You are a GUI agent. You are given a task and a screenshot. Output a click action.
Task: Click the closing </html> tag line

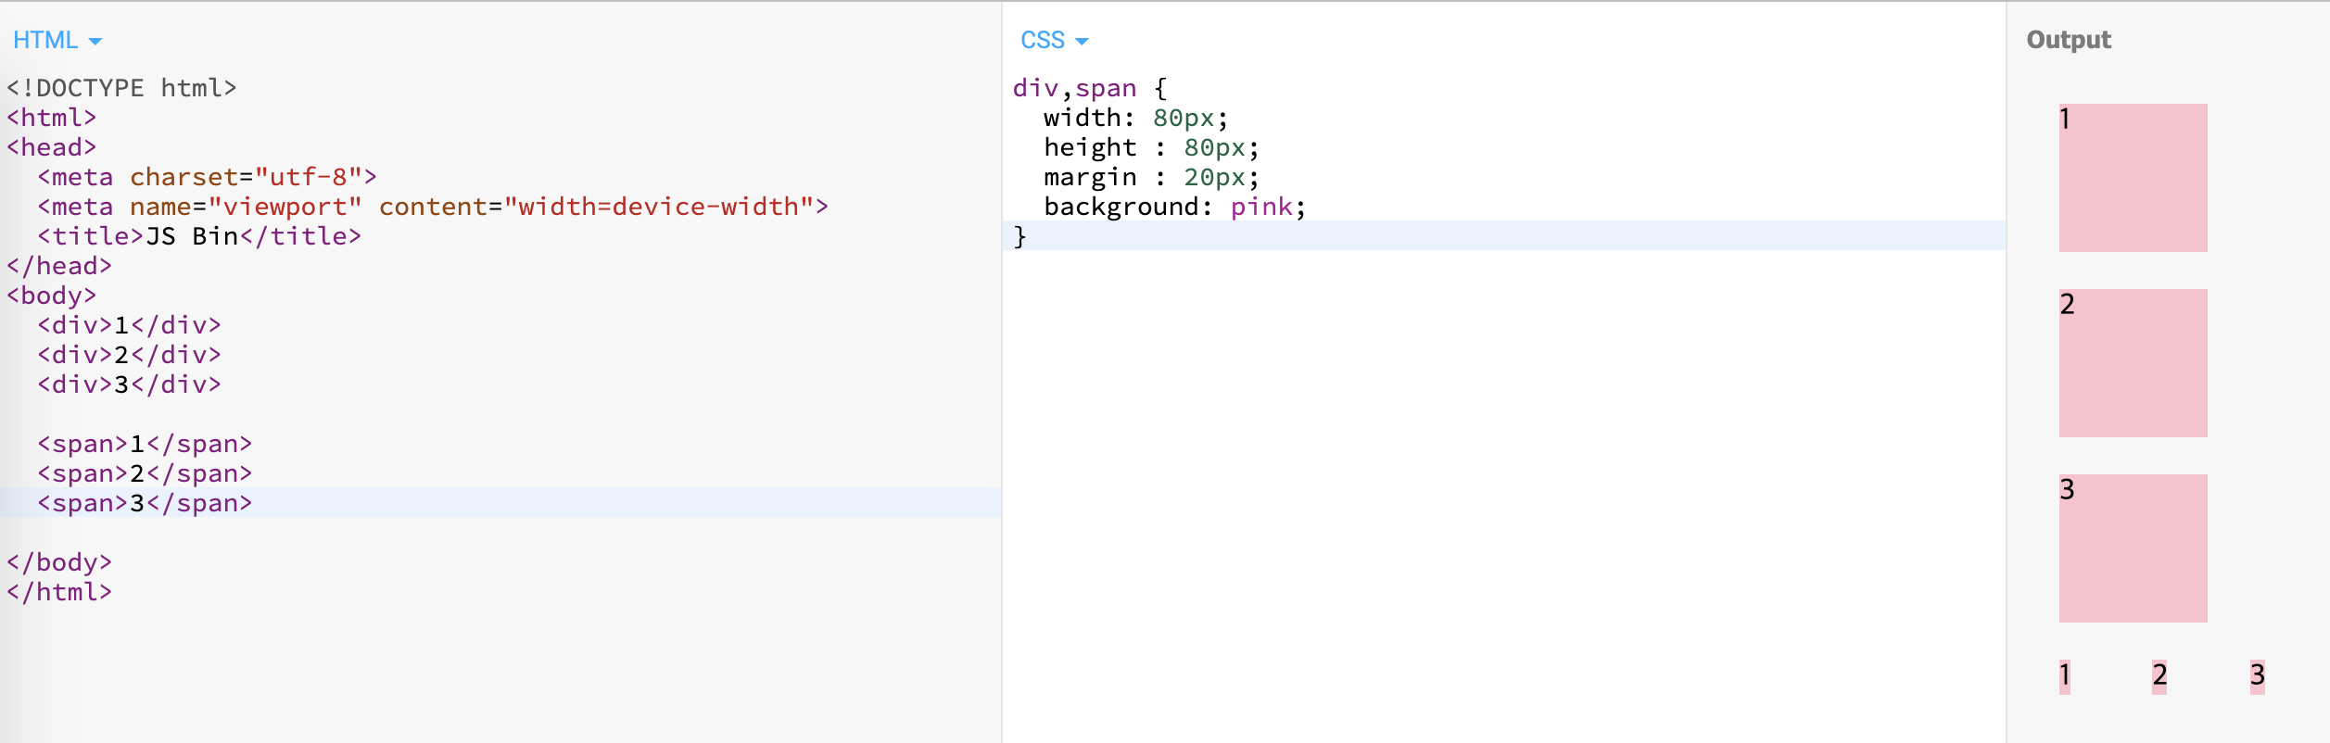[59, 592]
